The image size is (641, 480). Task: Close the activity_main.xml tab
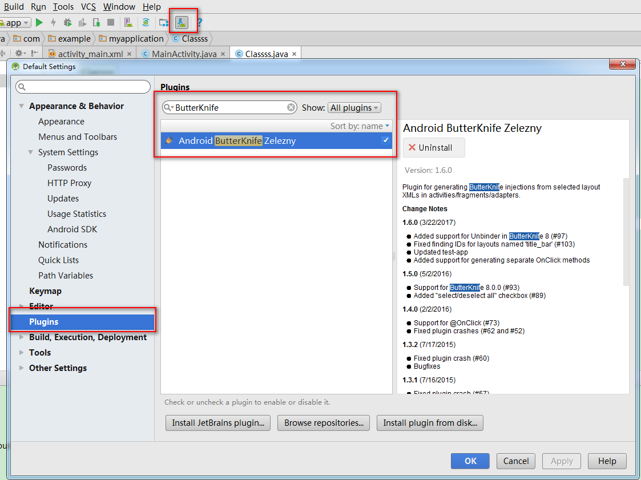coord(129,54)
